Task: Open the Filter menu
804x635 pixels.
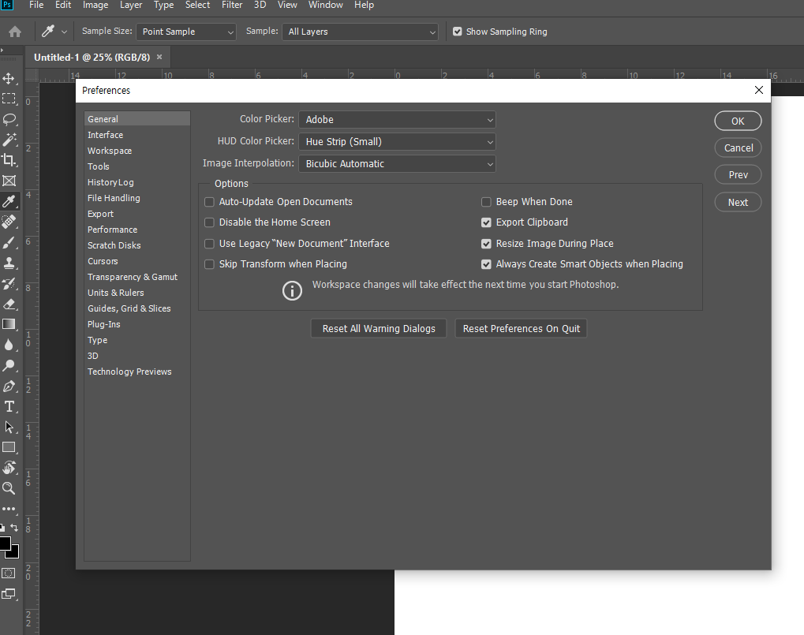Action: click(231, 6)
